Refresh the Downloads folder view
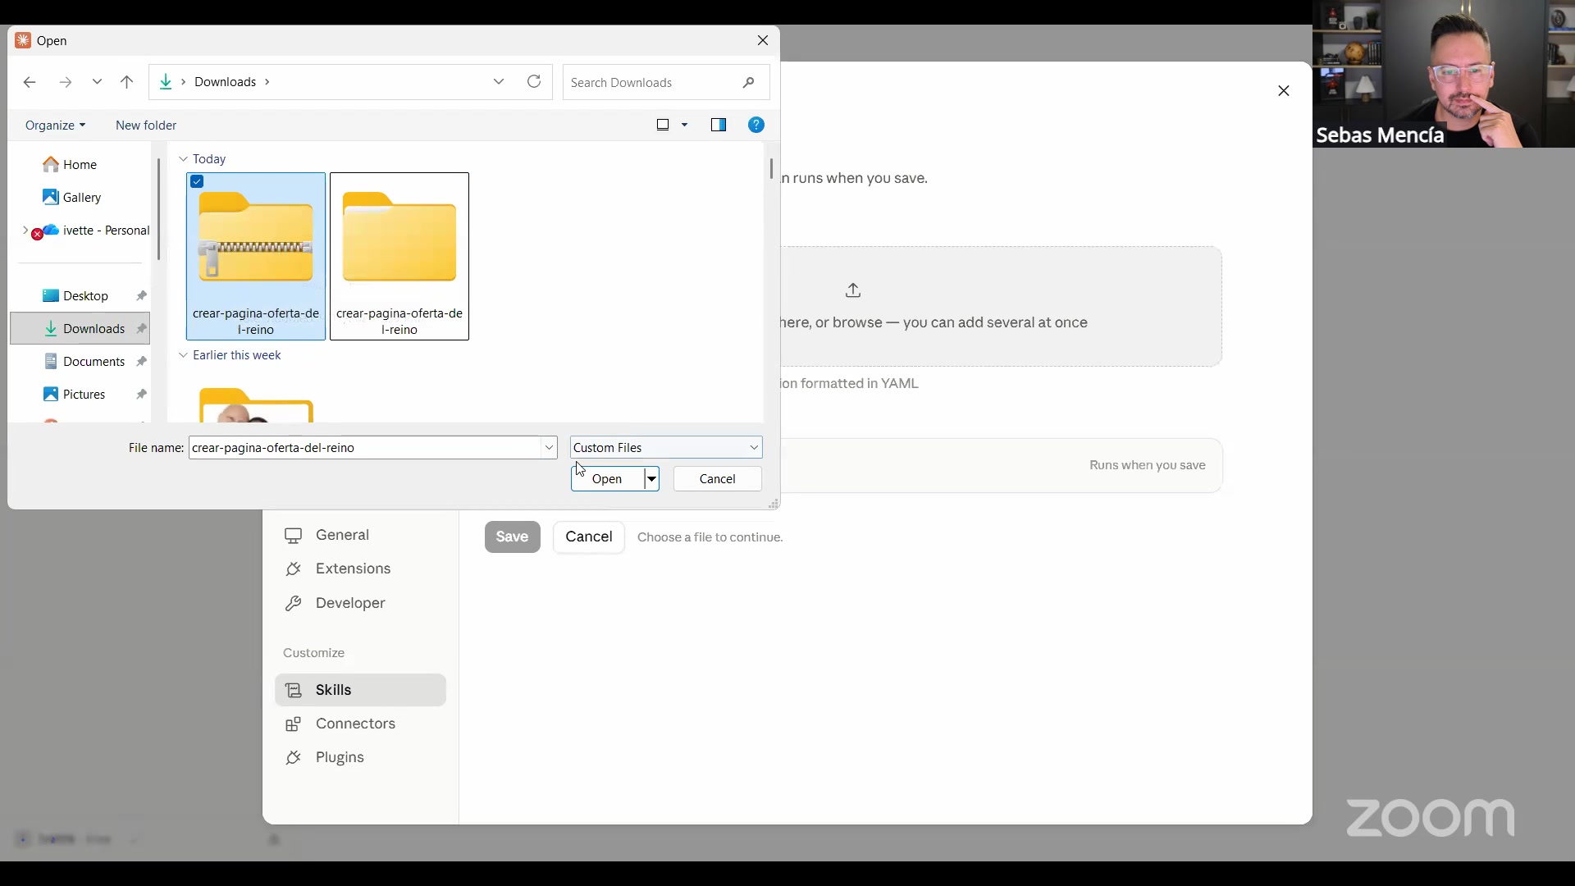This screenshot has width=1575, height=886. coord(534,82)
